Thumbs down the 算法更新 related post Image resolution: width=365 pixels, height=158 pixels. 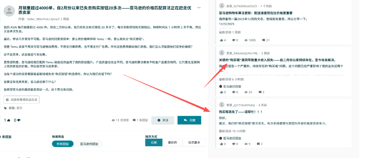234,40
